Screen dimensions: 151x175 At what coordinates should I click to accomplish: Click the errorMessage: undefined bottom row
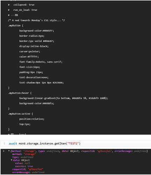coord(28,172)
